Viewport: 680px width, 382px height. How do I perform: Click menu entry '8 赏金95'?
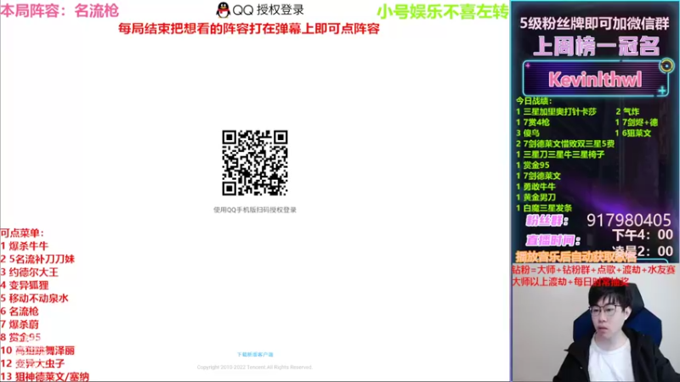tap(20, 337)
